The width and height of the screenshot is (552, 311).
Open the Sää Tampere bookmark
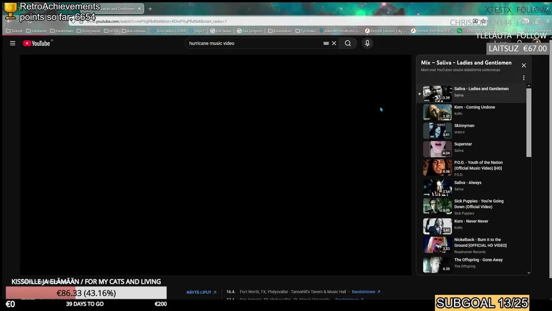pos(249,31)
